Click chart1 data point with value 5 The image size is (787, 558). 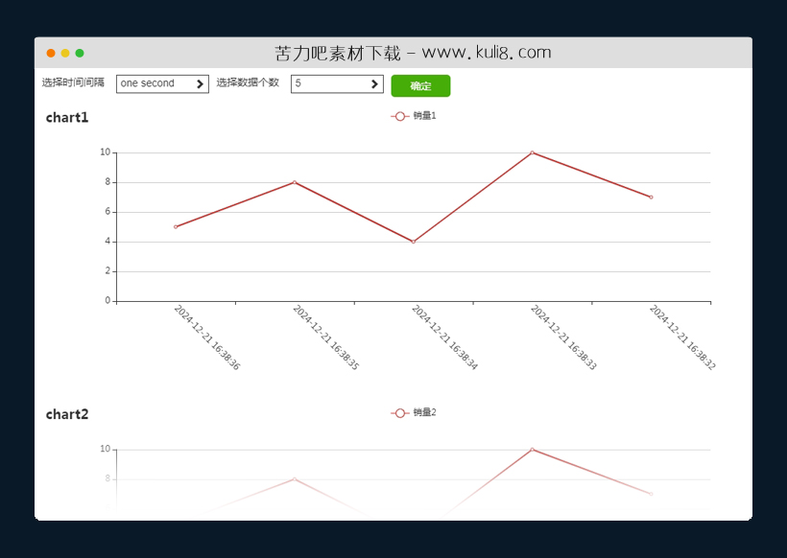(x=176, y=226)
